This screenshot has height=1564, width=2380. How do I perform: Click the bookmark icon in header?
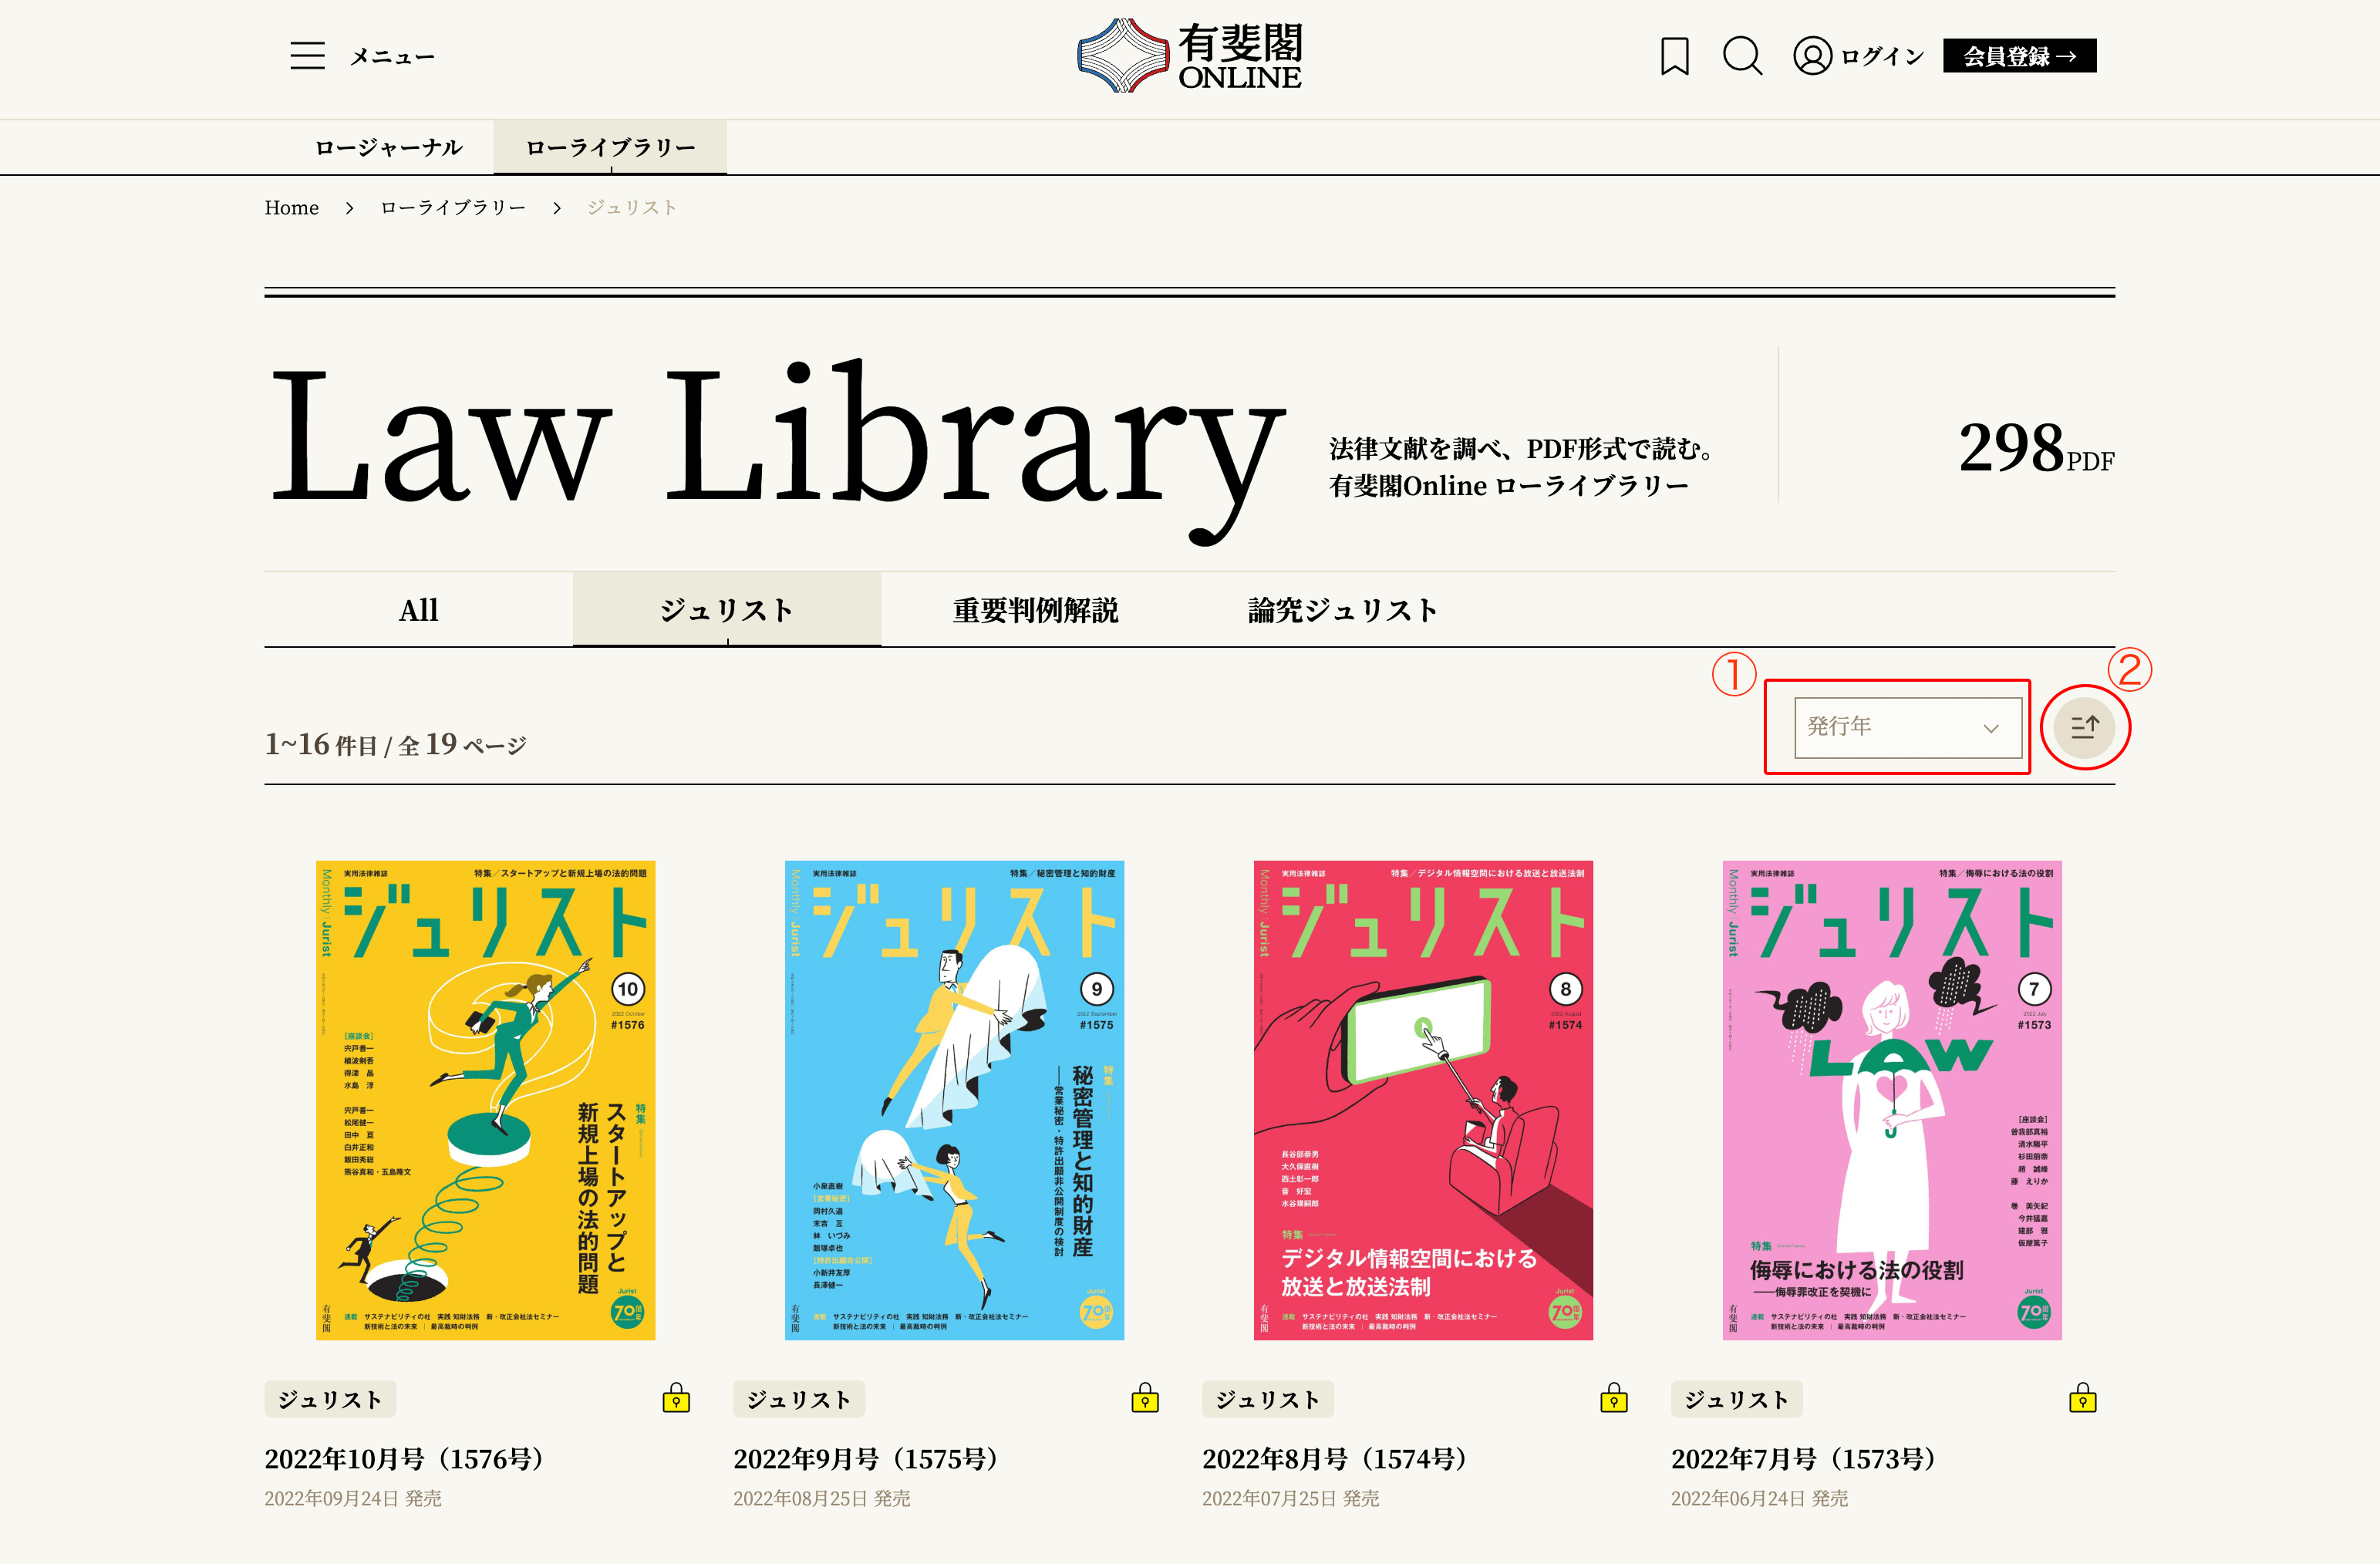pyautogui.click(x=1674, y=56)
